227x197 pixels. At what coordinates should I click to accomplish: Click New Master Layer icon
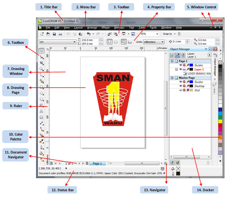coord(178,162)
